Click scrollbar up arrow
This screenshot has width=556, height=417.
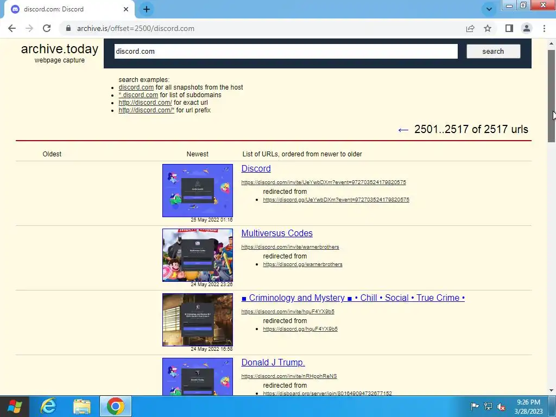tap(552, 43)
